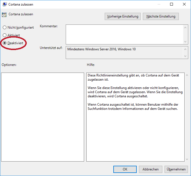The width and height of the screenshot is (191, 176).
Task: Click the Hilfe panel scroll up arrow
Action: click(187, 75)
